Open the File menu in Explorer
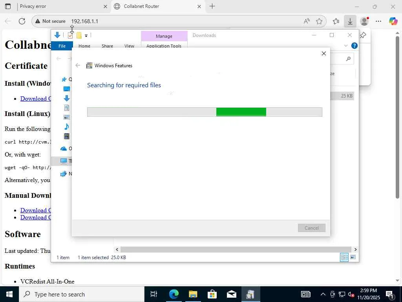Viewport: 402px width, 302px height. coord(62,46)
